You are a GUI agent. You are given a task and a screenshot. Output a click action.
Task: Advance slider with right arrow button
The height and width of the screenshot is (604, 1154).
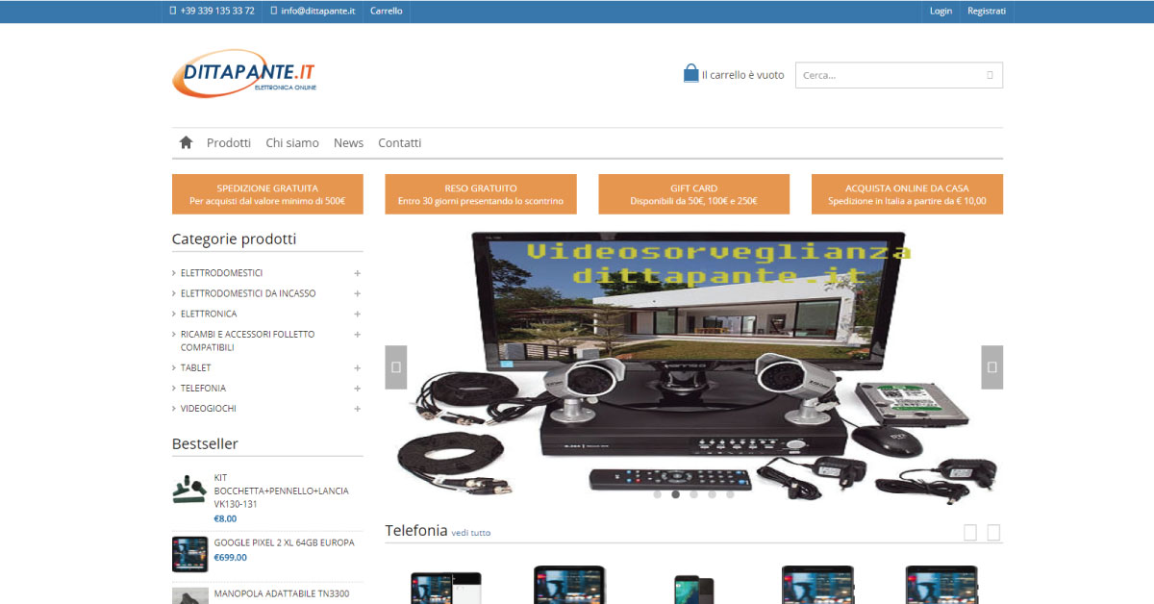(991, 367)
